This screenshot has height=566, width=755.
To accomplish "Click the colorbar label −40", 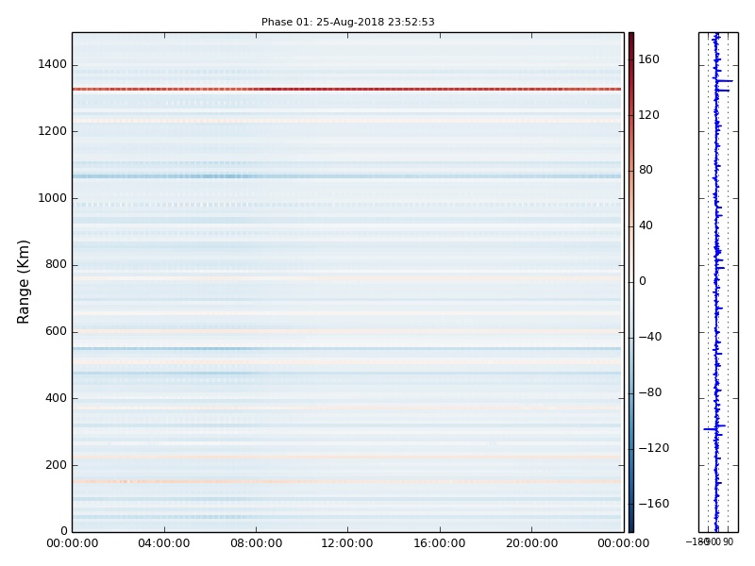I will (650, 337).
